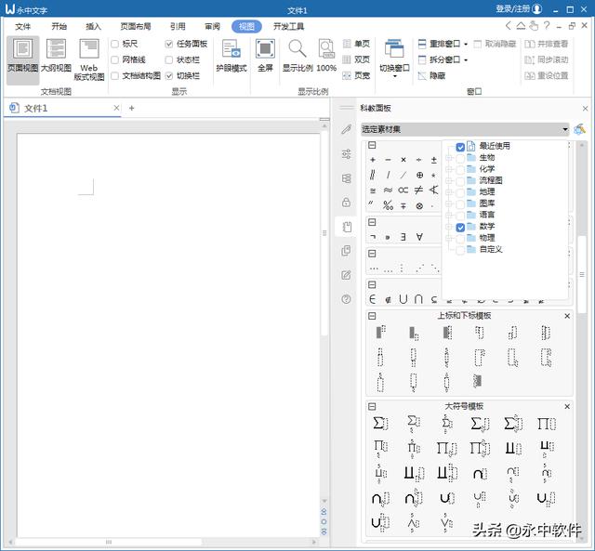Insert the first summation Σ template
This screenshot has height=551, width=595.
pos(380,423)
